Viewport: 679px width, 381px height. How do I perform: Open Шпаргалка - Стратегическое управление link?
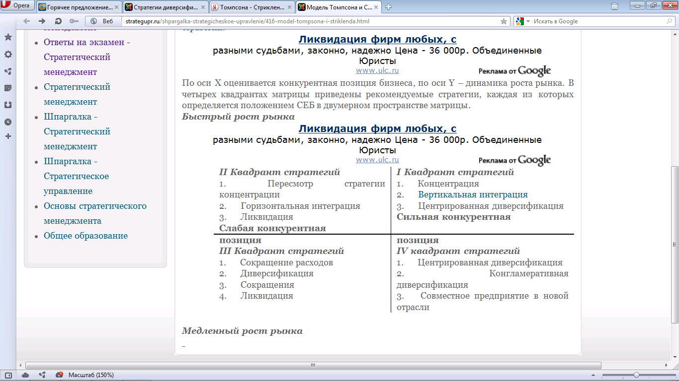[x=76, y=176]
